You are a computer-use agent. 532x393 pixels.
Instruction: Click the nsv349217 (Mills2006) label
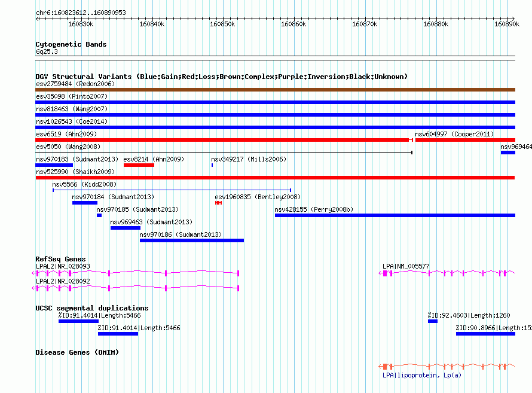249,159
